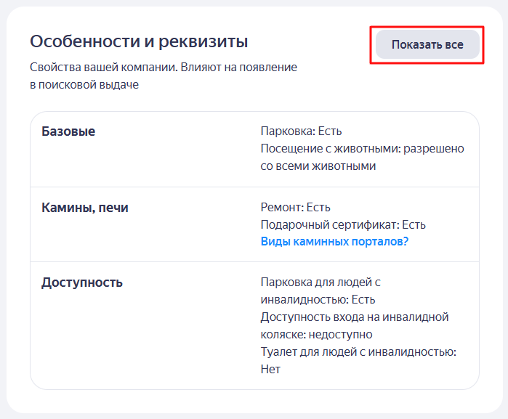This screenshot has width=508, height=419.
Task: Select the 'Доступность' category label
Action: click(81, 282)
